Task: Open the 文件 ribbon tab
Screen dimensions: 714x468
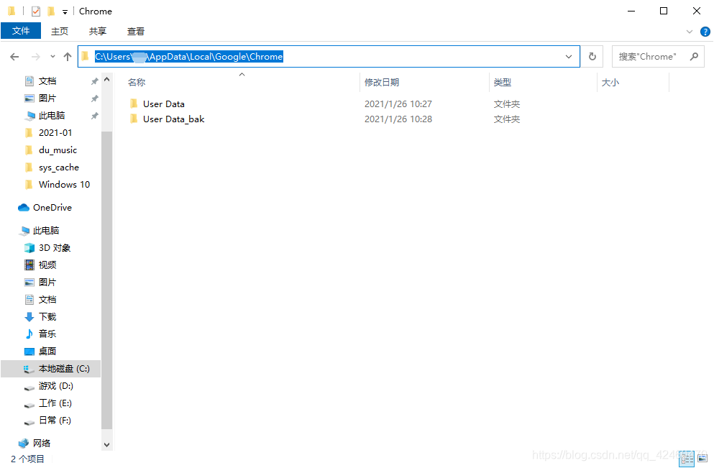Action: coord(21,31)
